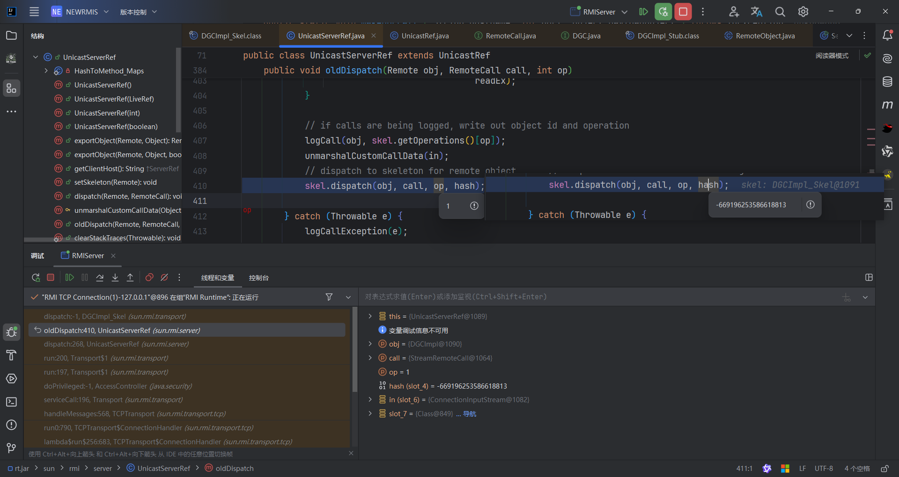Switch to DGCImpl_Stub.class tab
The height and width of the screenshot is (477, 899).
663,36
